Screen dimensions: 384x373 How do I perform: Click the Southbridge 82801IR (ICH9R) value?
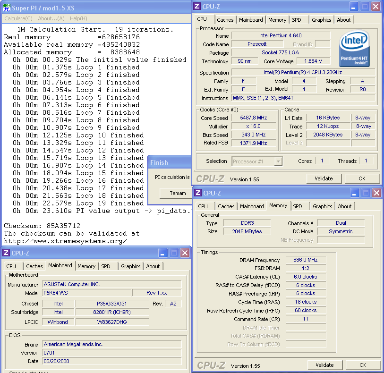(x=112, y=312)
